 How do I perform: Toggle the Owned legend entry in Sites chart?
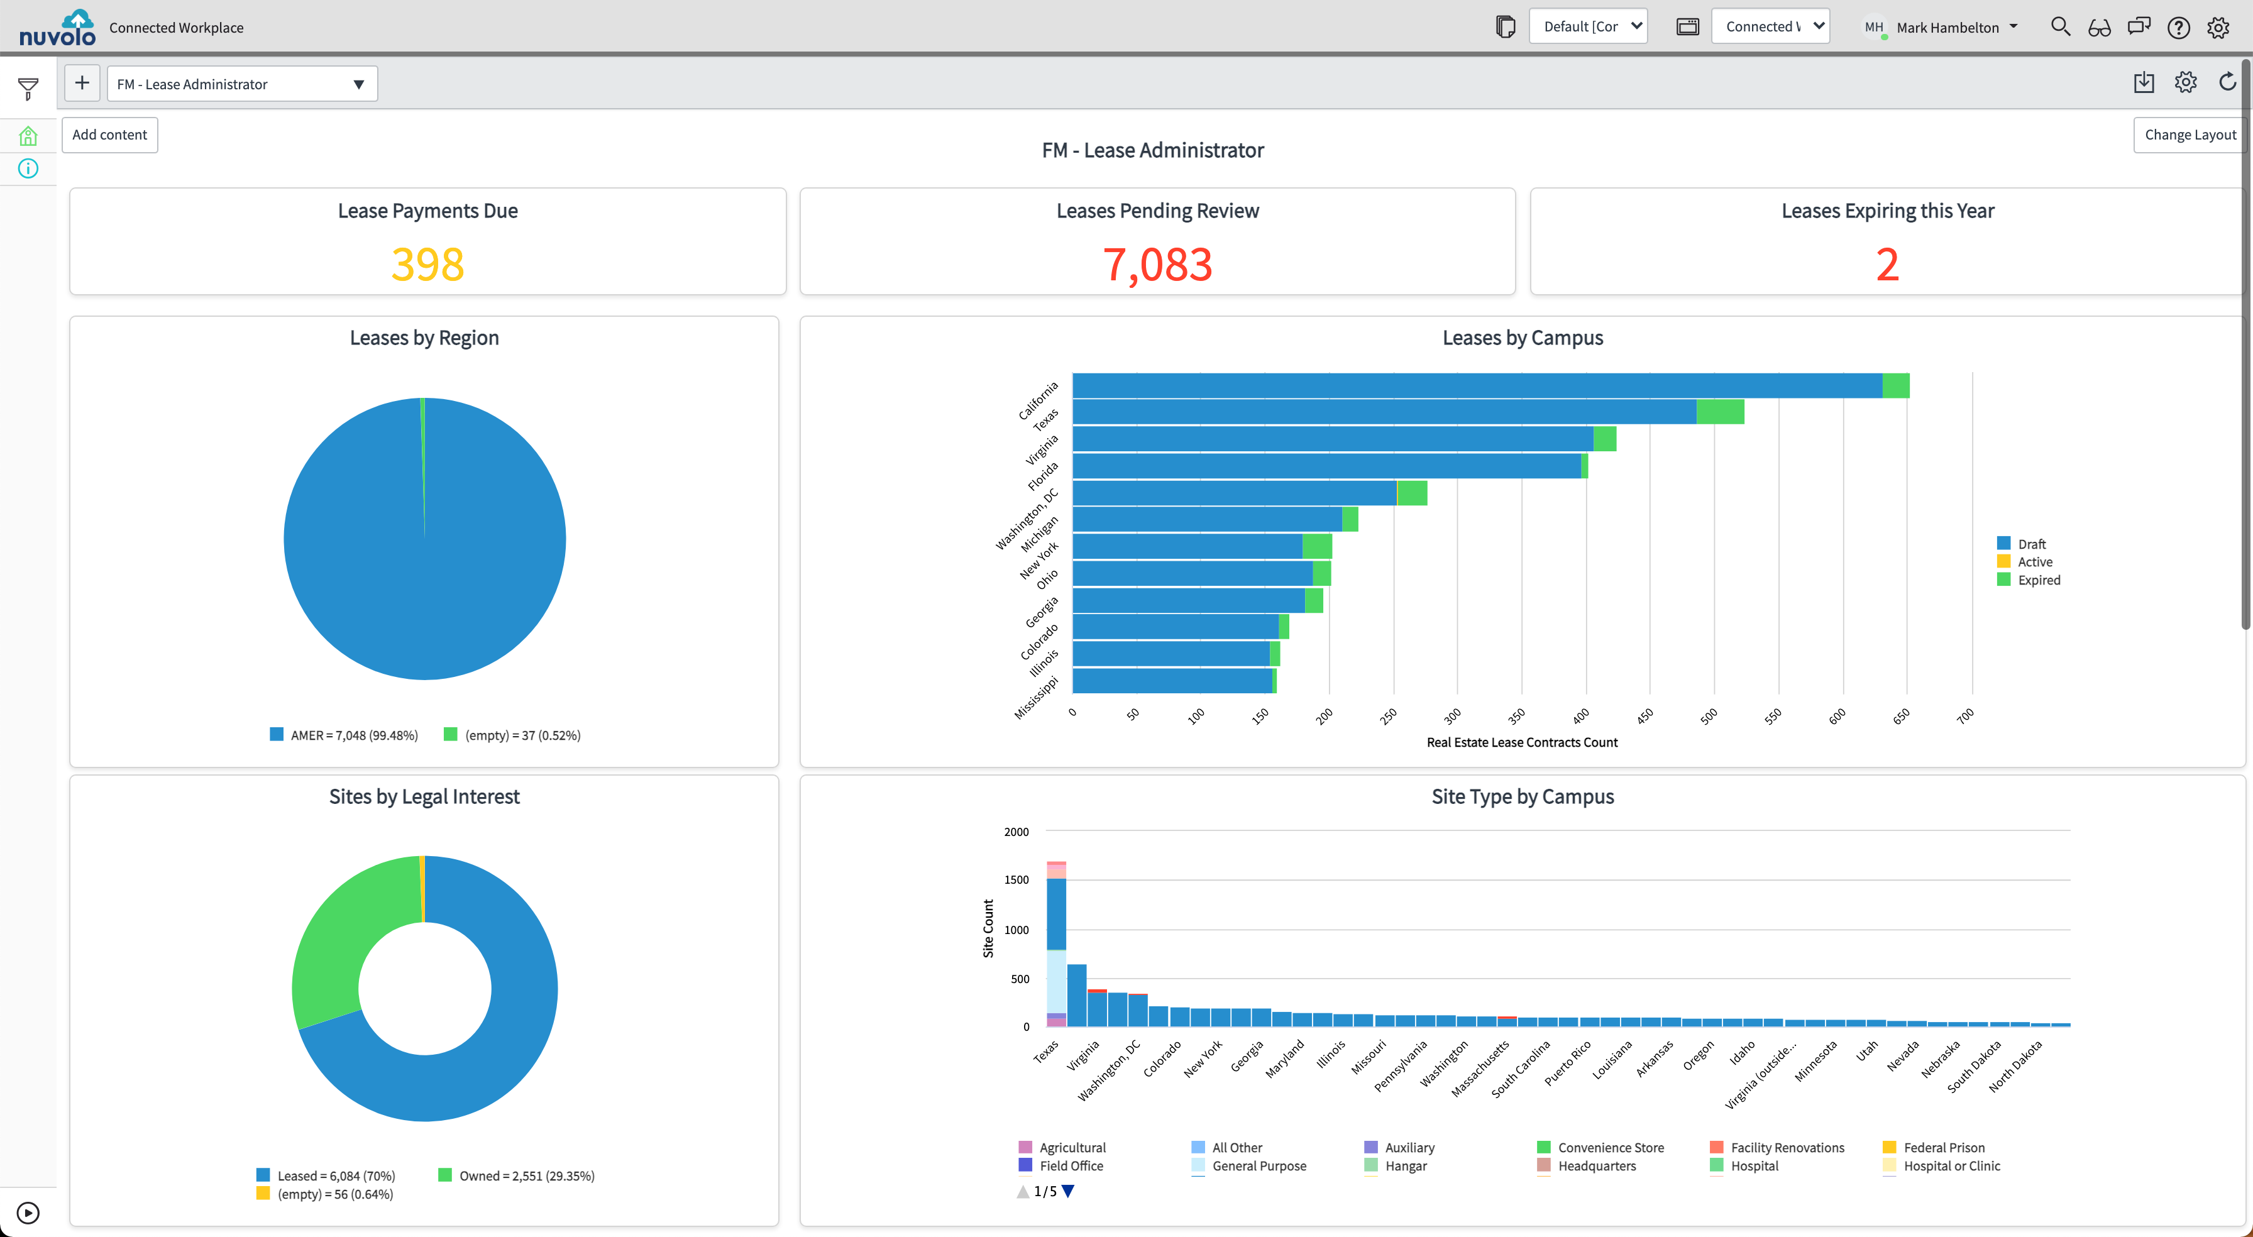516,1175
